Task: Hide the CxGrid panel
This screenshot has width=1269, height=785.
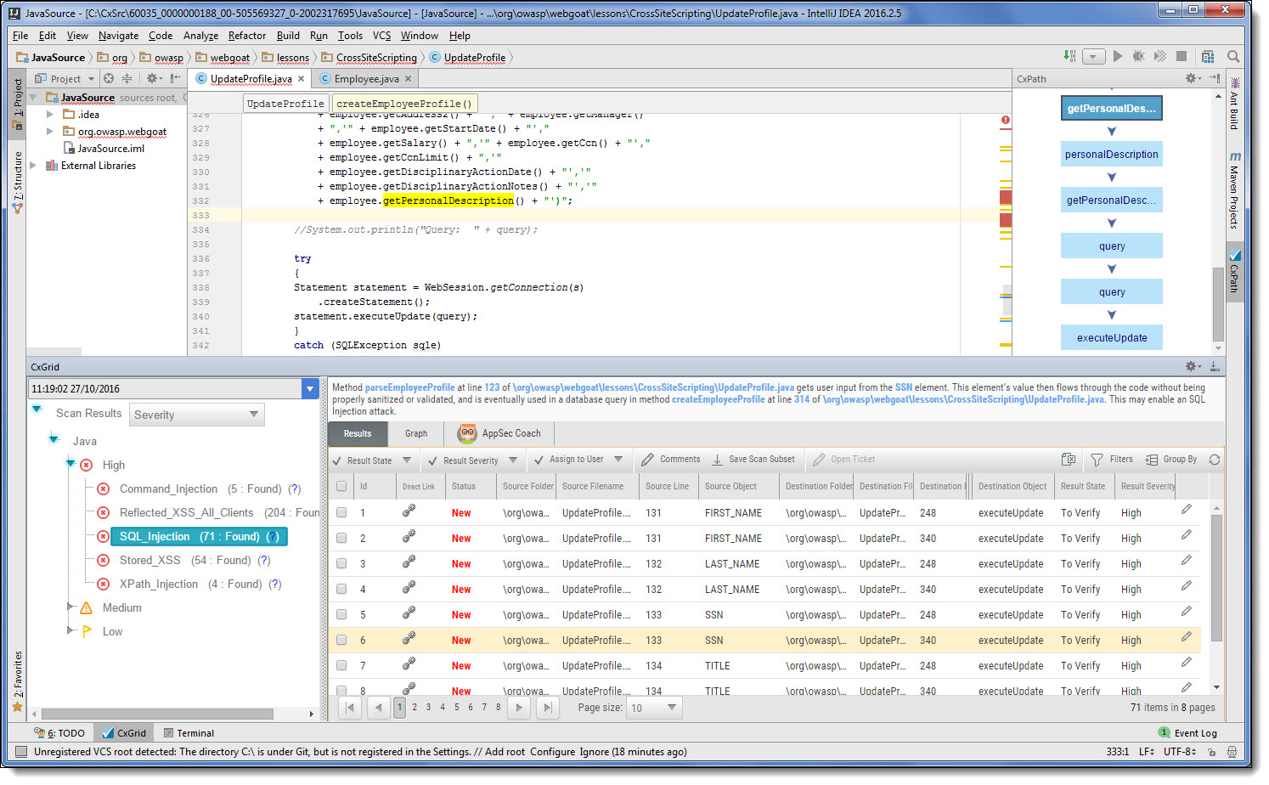Action: coord(1215,366)
